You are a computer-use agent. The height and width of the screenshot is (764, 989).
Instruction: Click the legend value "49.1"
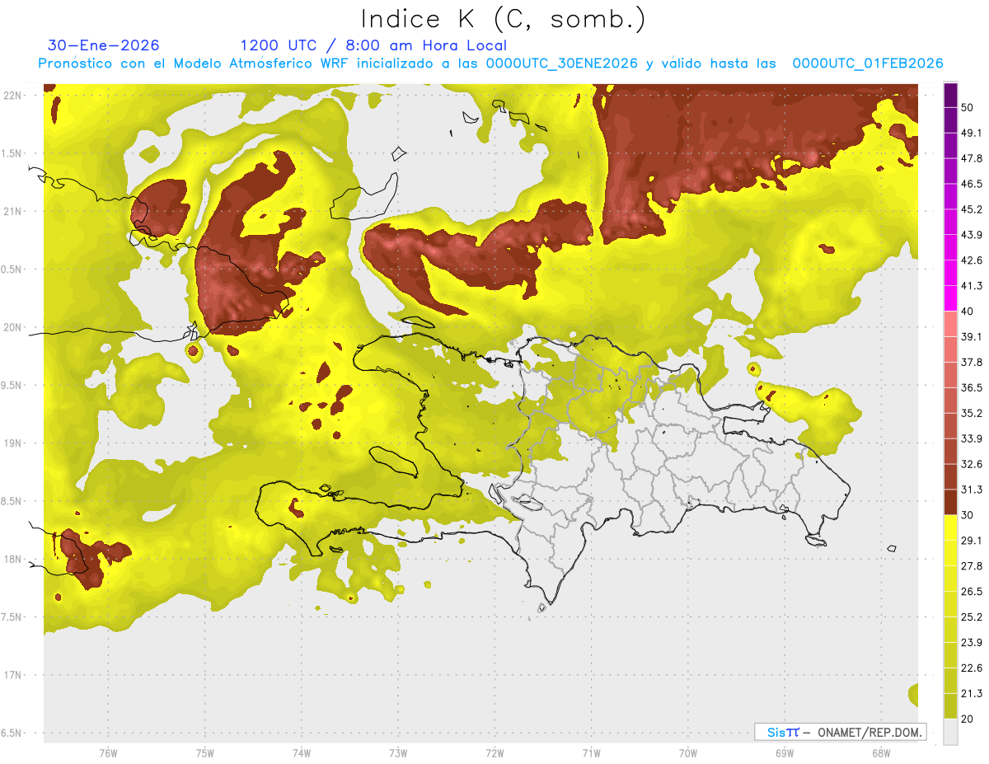click(972, 133)
